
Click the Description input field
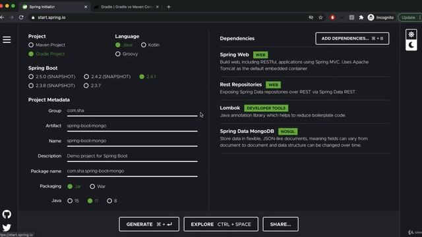pyautogui.click(x=132, y=157)
